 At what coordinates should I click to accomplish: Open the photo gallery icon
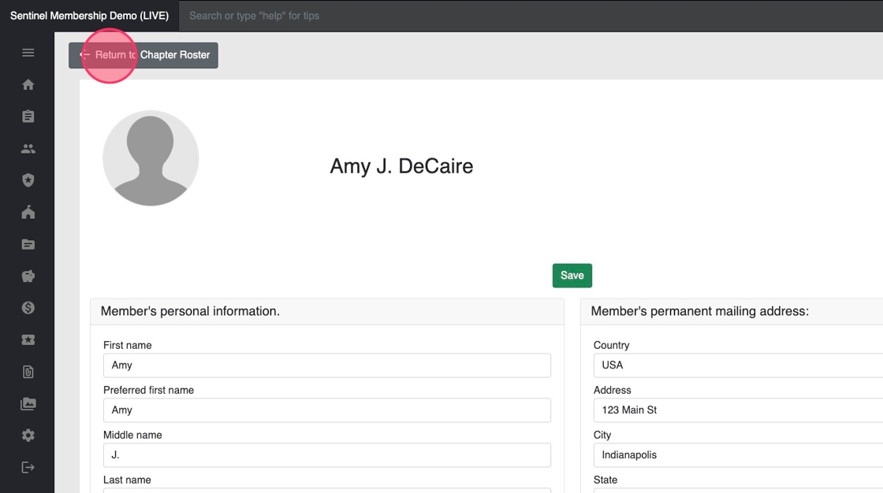tap(28, 404)
